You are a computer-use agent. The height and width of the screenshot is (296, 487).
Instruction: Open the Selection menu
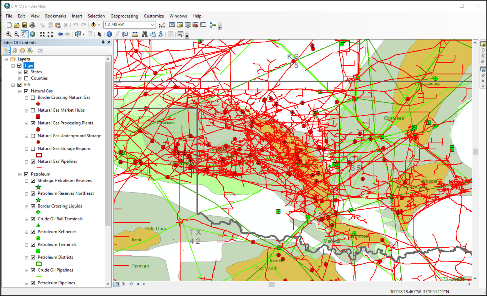click(96, 16)
